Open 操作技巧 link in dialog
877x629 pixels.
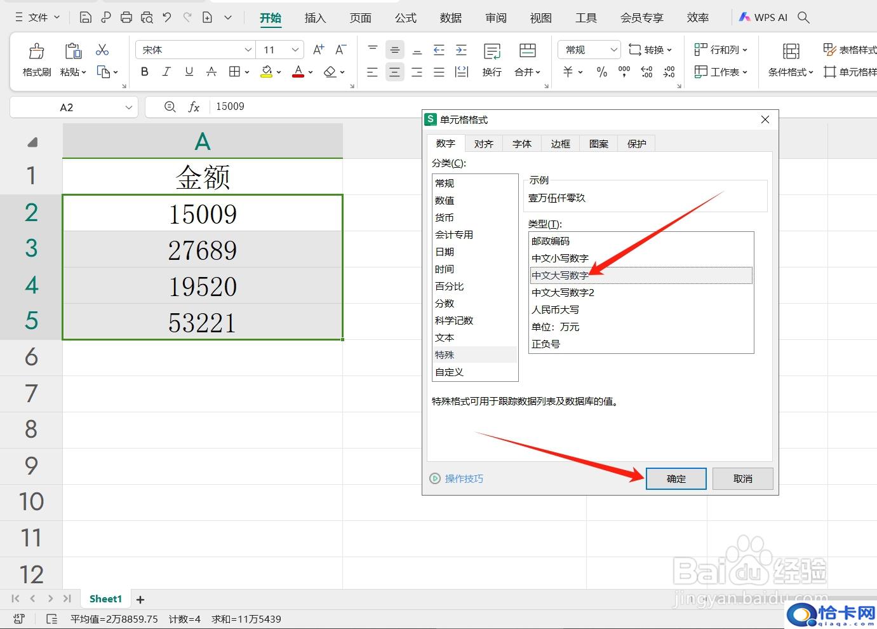tap(457, 478)
